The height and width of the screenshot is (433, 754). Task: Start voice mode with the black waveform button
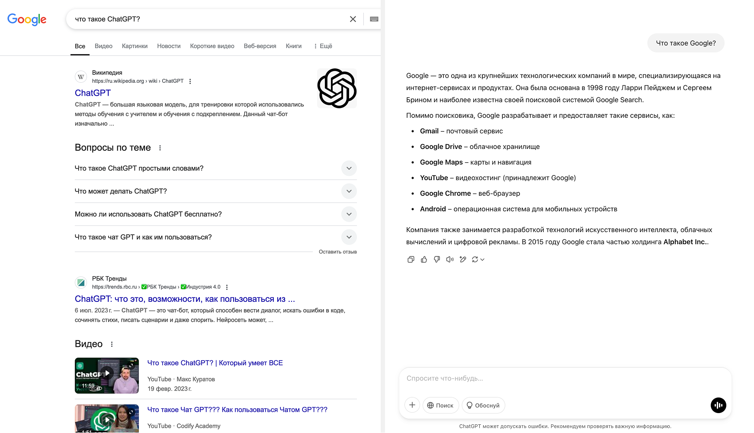pyautogui.click(x=718, y=405)
